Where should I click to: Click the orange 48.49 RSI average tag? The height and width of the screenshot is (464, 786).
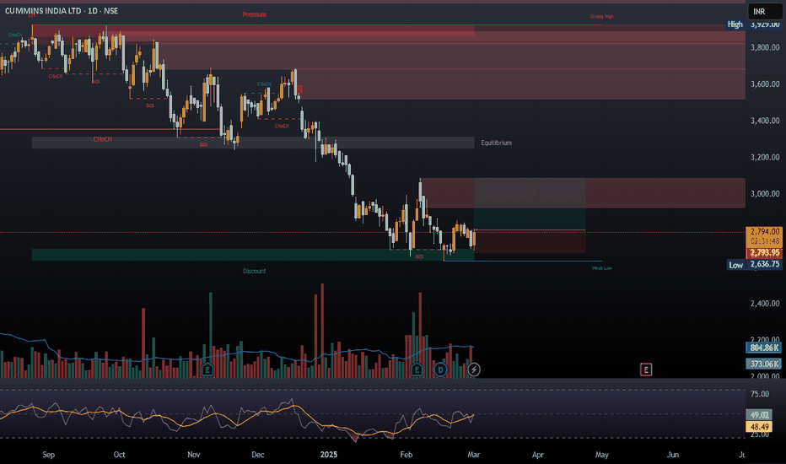point(759,427)
